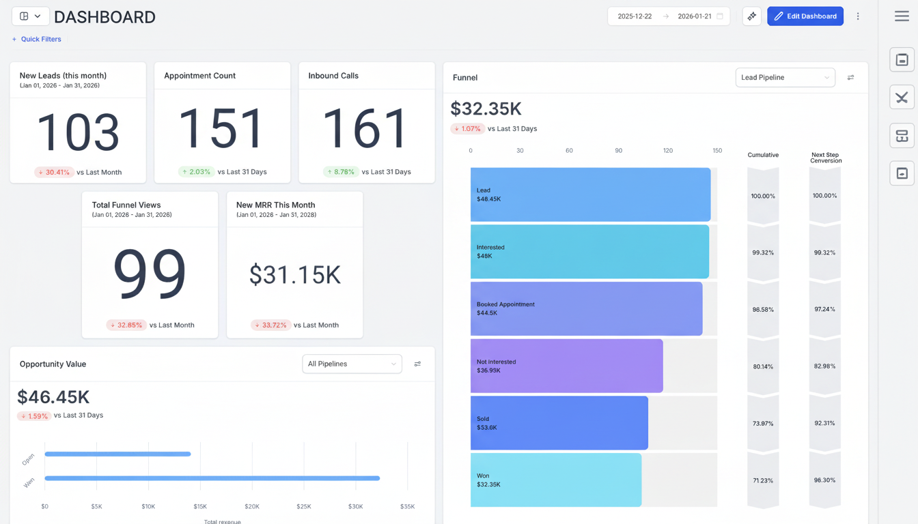The width and height of the screenshot is (918, 524).
Task: Expand the All Pipelines dropdown
Action: (x=352, y=364)
